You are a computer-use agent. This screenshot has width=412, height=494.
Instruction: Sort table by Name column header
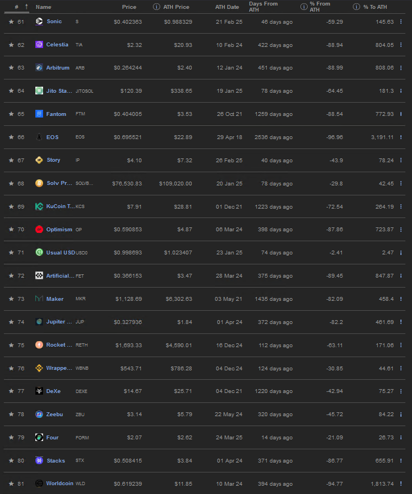44,7
